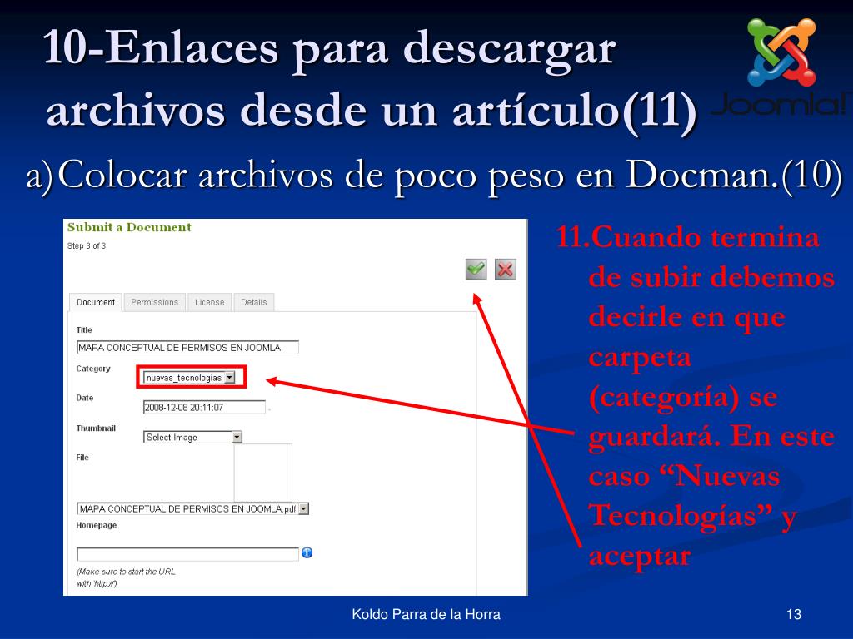Screen dimensions: 853x639
Task: Click the Step 3 of 3 text
Action: [87, 245]
